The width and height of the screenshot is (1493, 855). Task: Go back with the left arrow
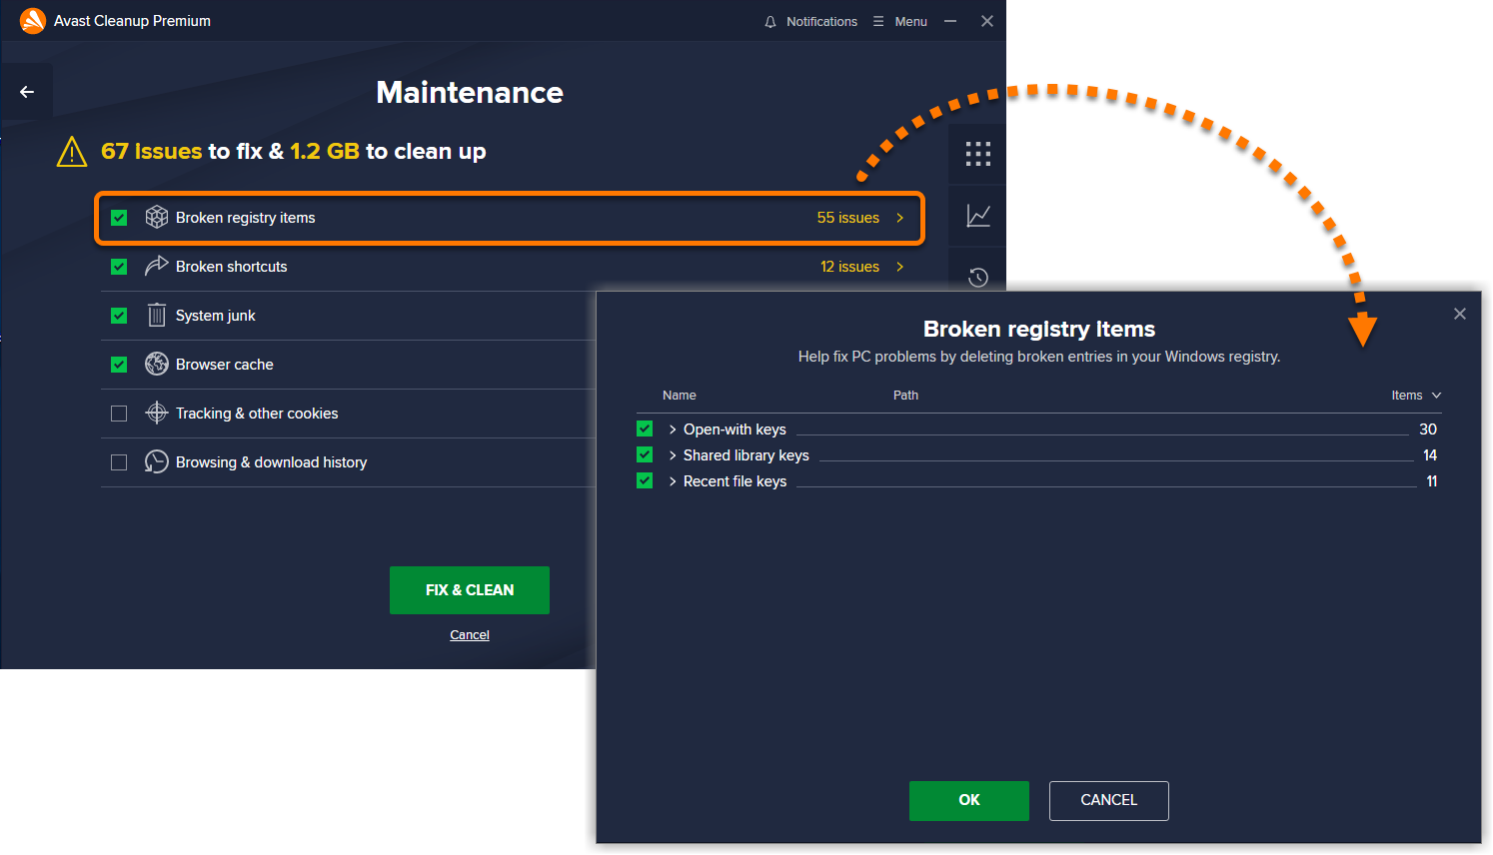coord(27,92)
